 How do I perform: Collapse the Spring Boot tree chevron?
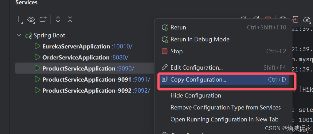[19, 35]
